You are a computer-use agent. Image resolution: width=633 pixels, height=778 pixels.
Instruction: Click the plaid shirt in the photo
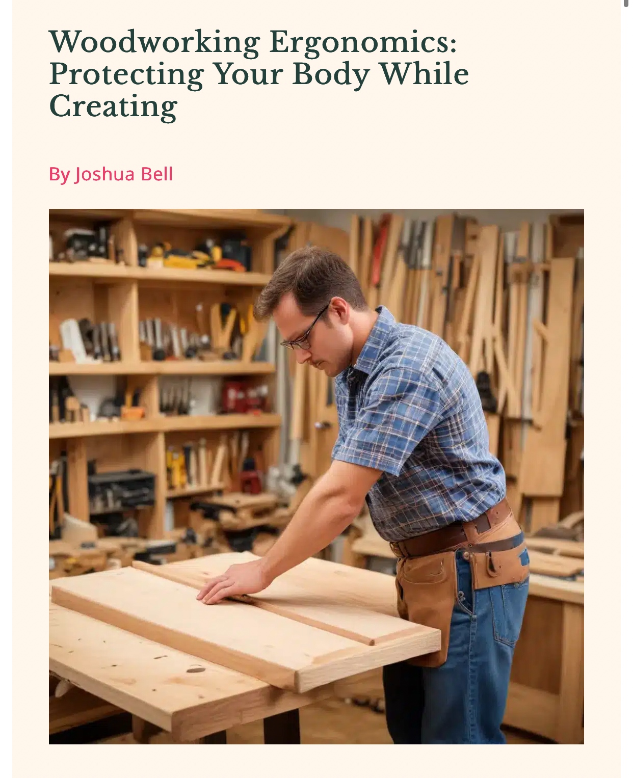coord(418,423)
